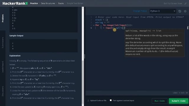Open the Leaderboard side tab
This screenshot has width=189, height=106.
tap(3, 67)
